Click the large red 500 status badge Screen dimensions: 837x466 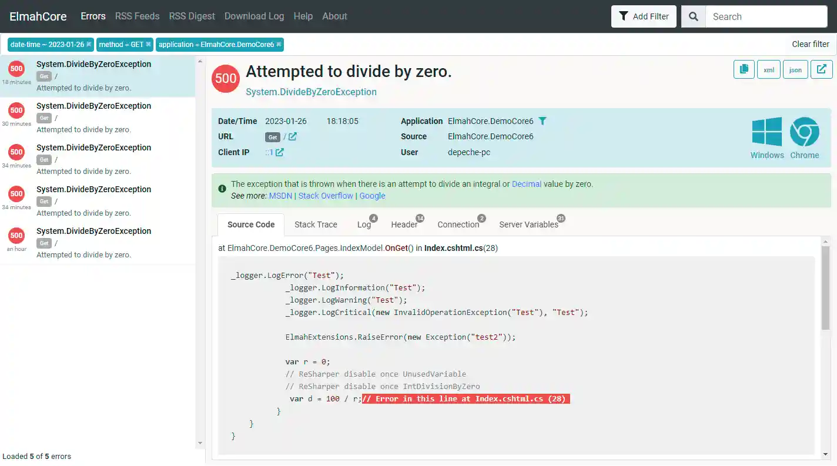pos(226,78)
